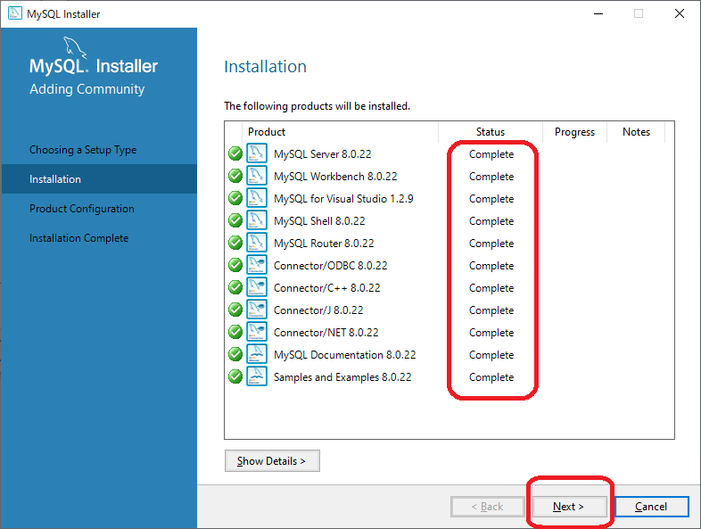Click the MySQL Documentation 8.0.22 product icon

[257, 355]
